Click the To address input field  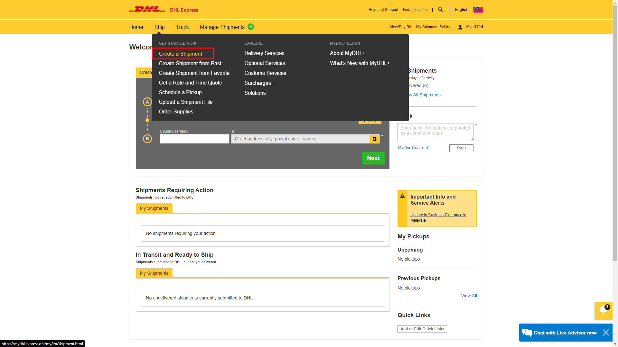coord(300,139)
